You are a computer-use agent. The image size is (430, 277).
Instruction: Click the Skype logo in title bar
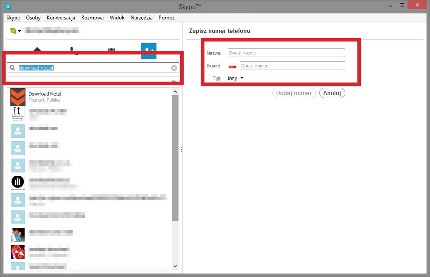pyautogui.click(x=8, y=6)
